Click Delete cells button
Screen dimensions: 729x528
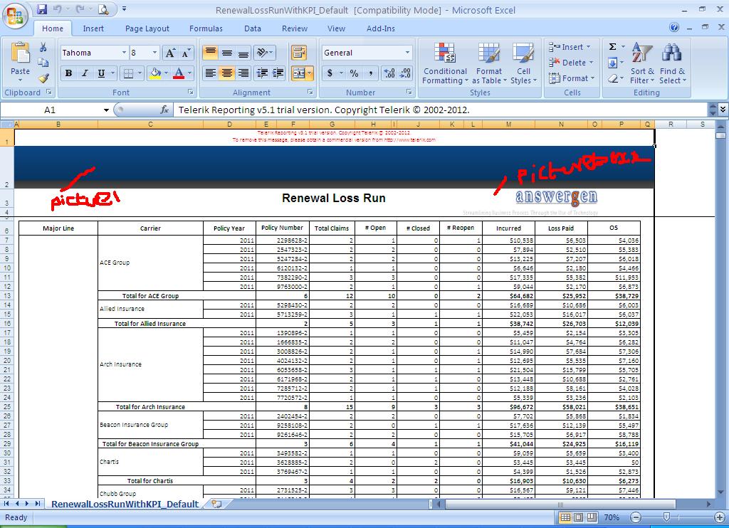point(571,63)
